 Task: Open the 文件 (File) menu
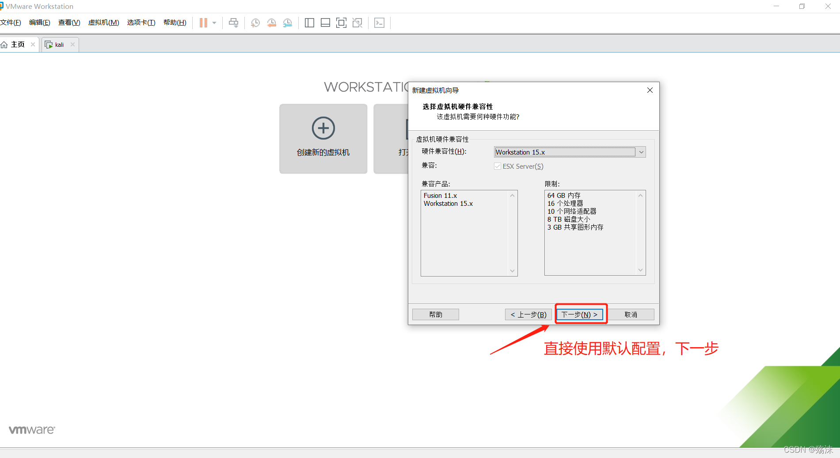pos(11,23)
